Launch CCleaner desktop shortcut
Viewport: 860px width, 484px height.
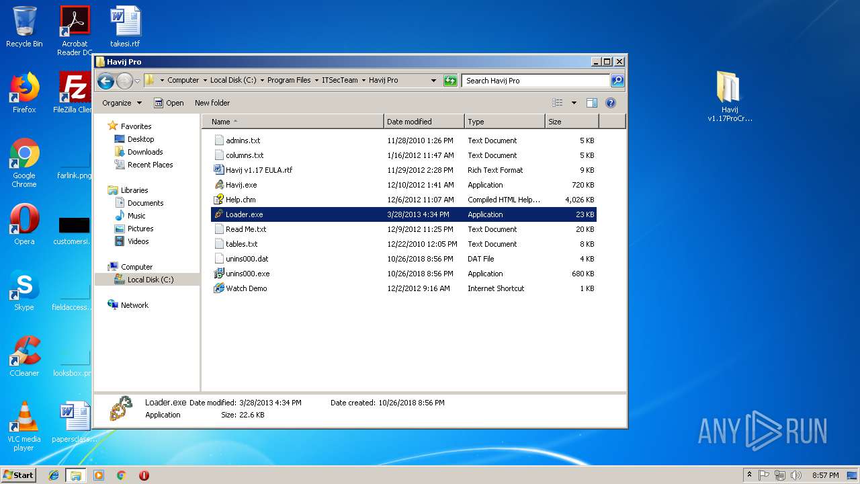click(x=24, y=356)
